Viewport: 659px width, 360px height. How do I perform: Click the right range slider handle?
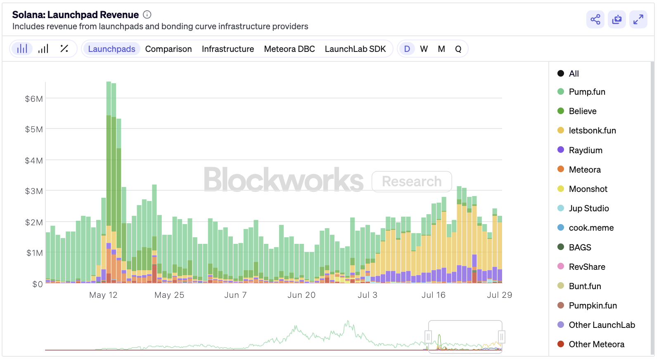coord(502,337)
